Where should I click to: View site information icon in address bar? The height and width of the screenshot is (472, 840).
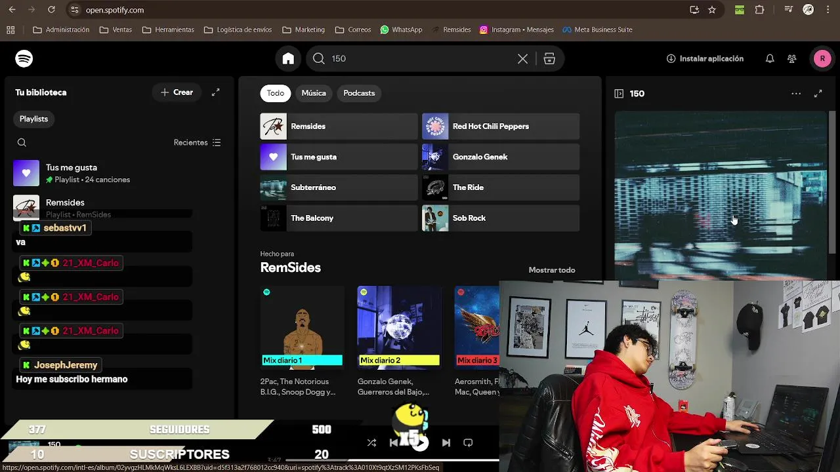coord(74,10)
